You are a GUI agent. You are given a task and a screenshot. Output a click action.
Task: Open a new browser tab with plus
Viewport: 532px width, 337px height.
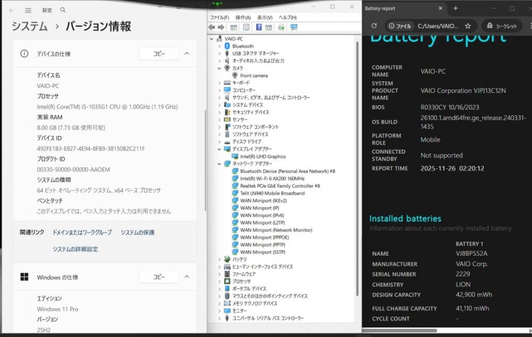[x=455, y=9]
